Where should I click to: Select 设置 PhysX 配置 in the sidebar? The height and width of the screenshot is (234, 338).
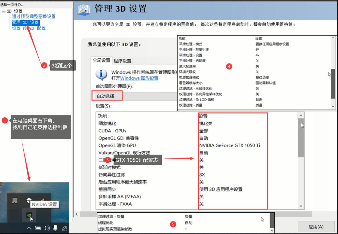click(28, 28)
